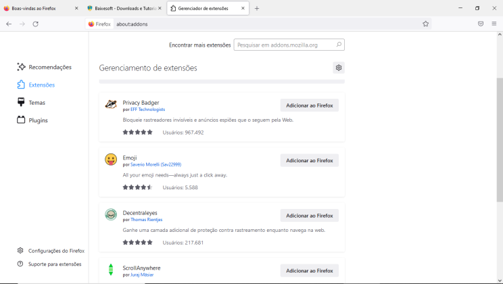
Task: Click the scrollbar down arrow
Action: pos(500,281)
